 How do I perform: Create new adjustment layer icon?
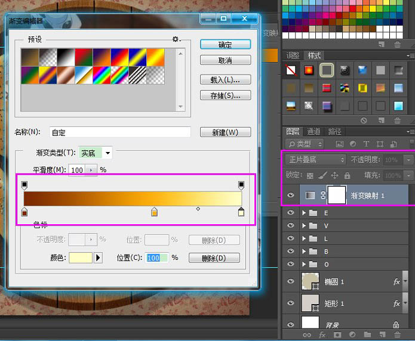pos(352,334)
